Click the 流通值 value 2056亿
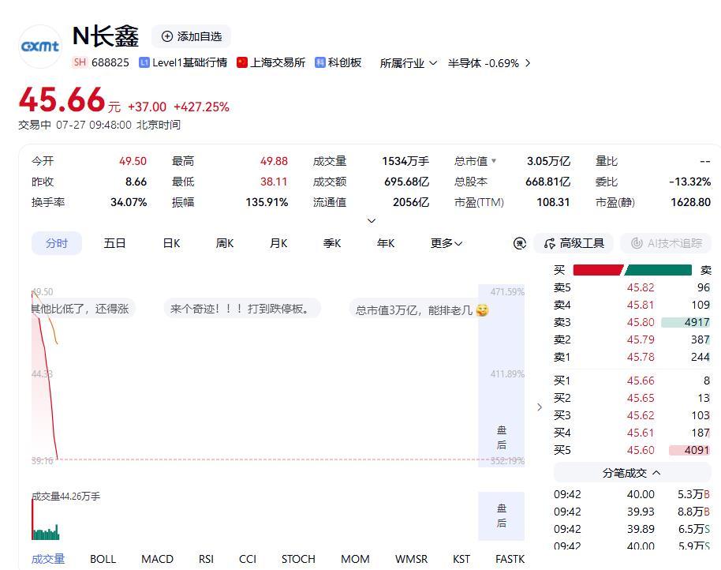721x570 pixels. coord(411,202)
